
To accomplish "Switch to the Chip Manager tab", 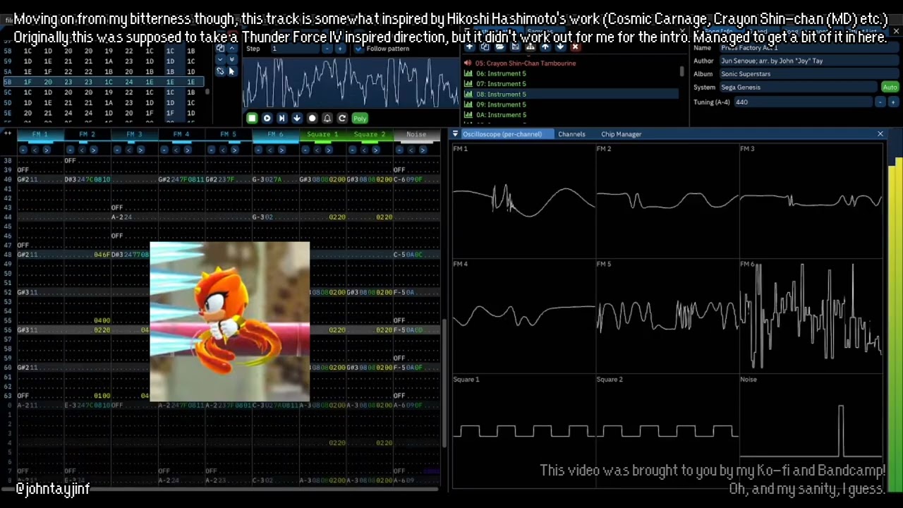I will click(621, 134).
